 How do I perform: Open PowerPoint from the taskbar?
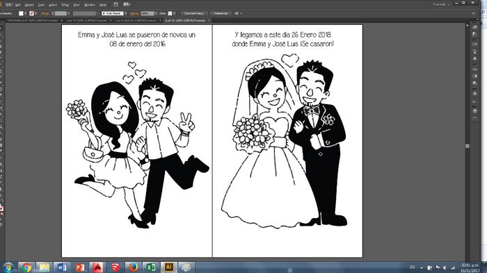coord(79,267)
